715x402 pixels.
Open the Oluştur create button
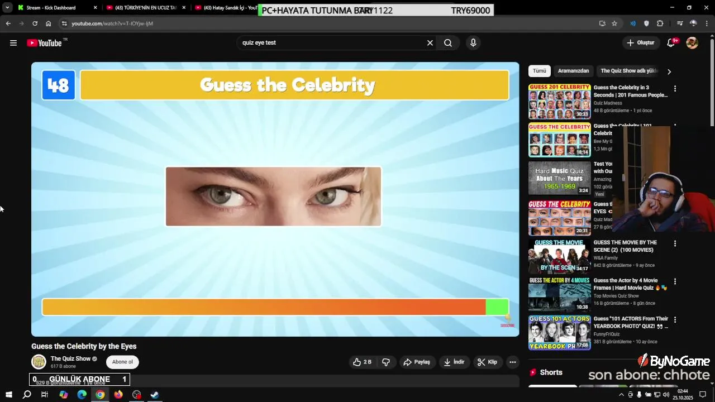pos(641,43)
